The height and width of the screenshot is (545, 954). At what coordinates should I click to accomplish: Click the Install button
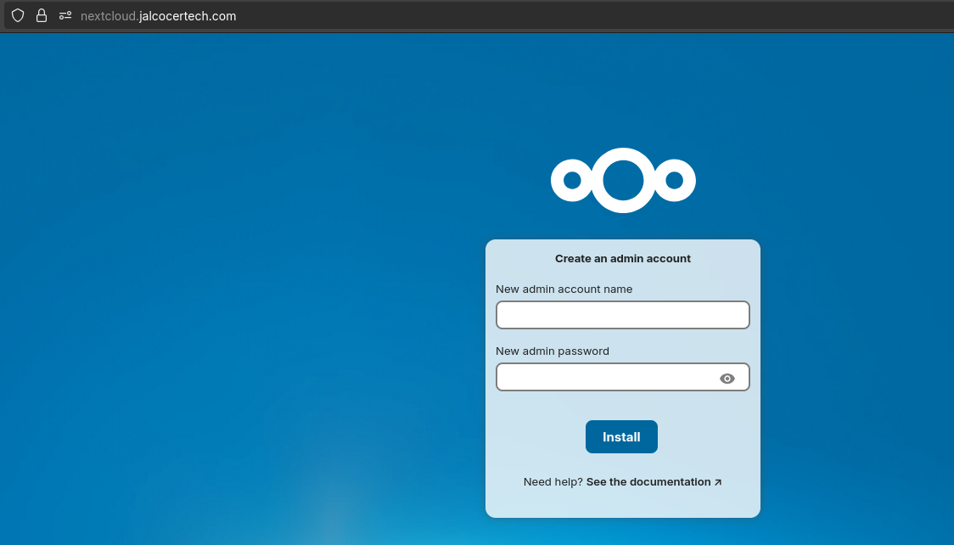pos(621,436)
